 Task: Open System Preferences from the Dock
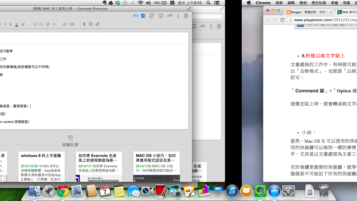(289, 191)
